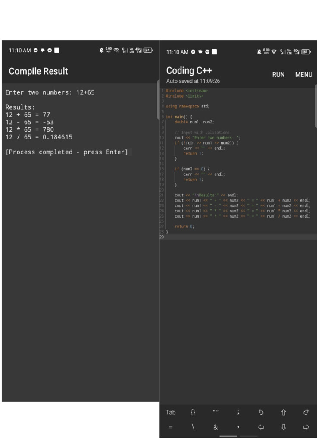Insert a semicolon from shortcut bar
The height and width of the screenshot is (442, 331).
coord(238,412)
